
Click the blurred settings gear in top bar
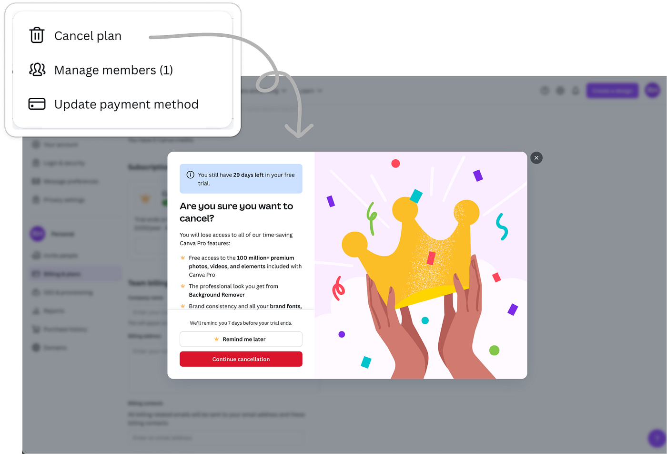click(560, 90)
